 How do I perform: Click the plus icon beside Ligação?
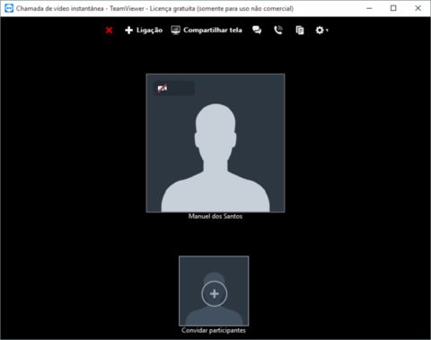point(128,31)
